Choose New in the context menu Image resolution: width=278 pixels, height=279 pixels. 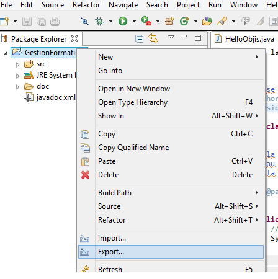(171, 57)
